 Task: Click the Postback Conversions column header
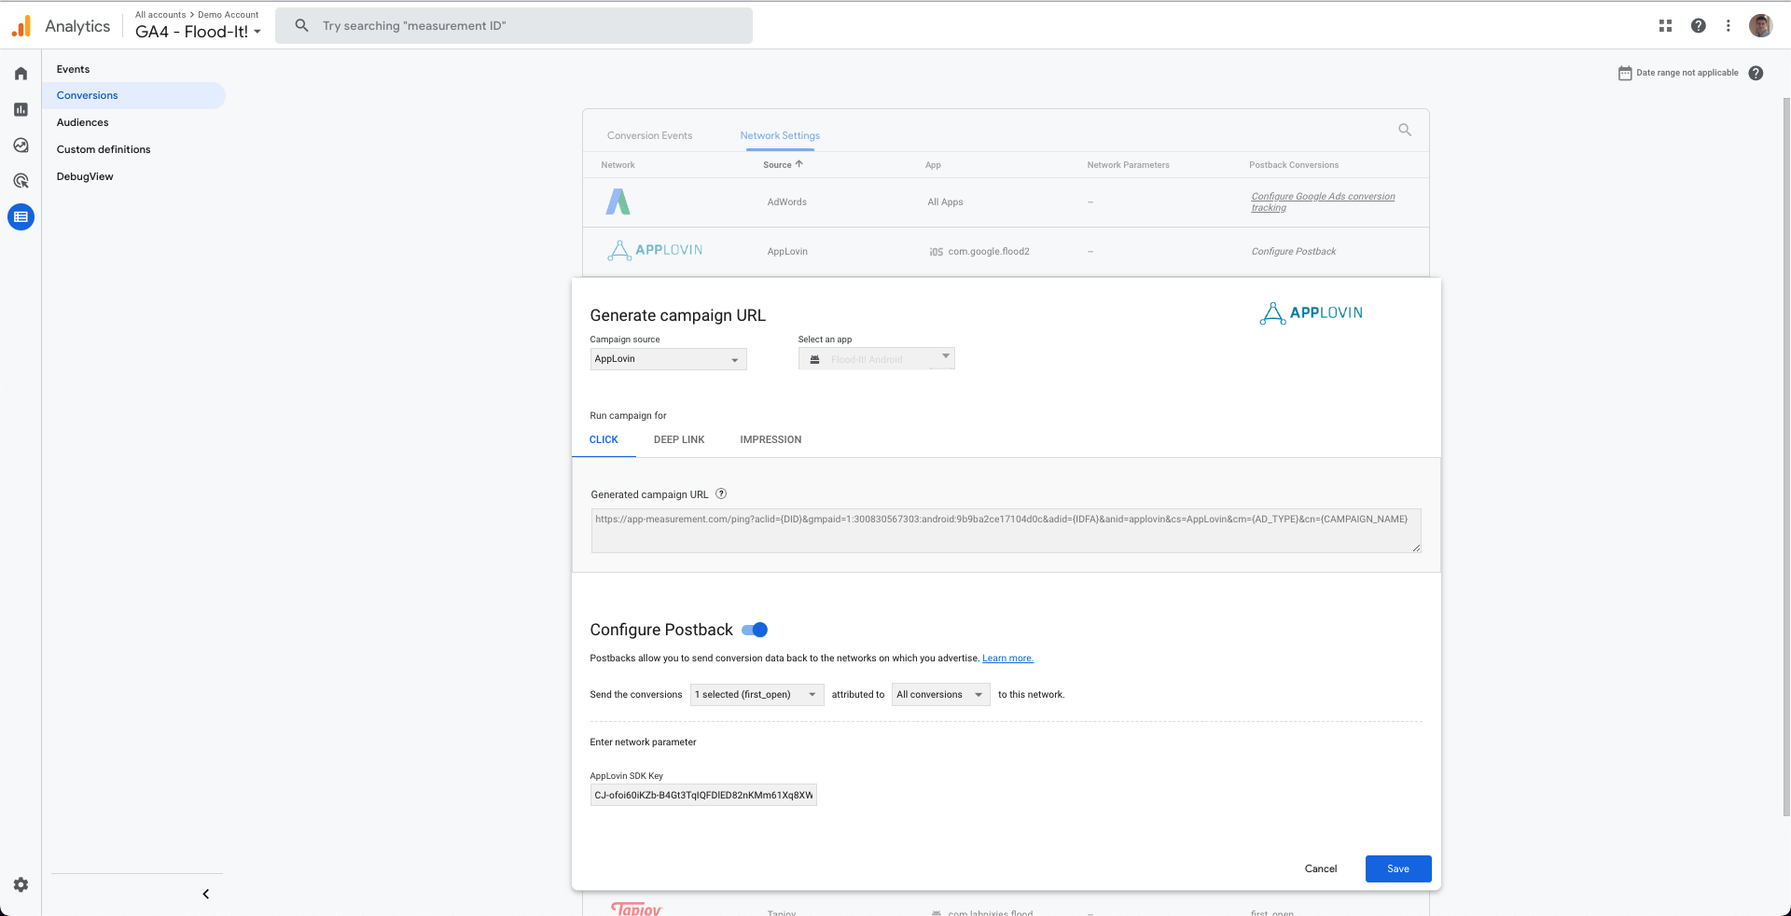coord(1294,165)
